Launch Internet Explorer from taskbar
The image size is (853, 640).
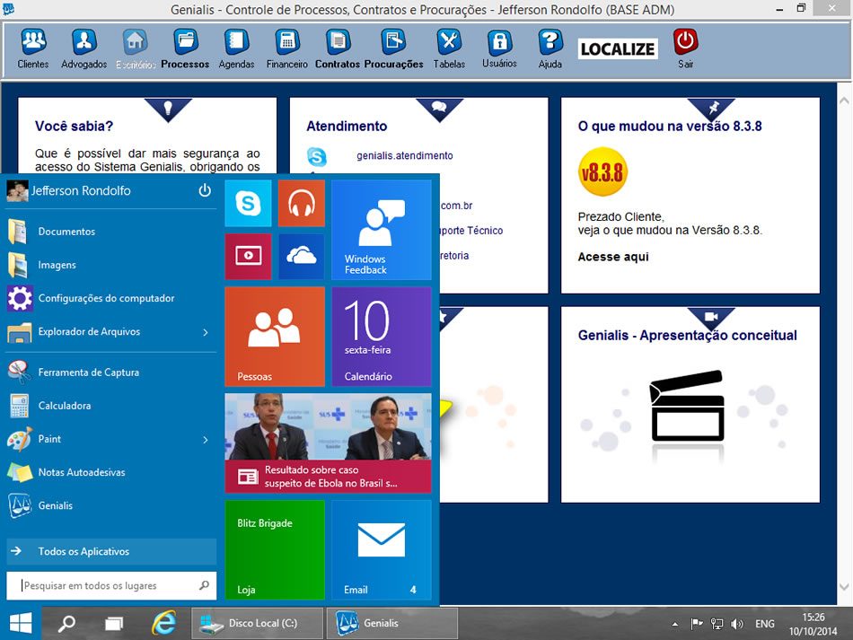(163, 623)
